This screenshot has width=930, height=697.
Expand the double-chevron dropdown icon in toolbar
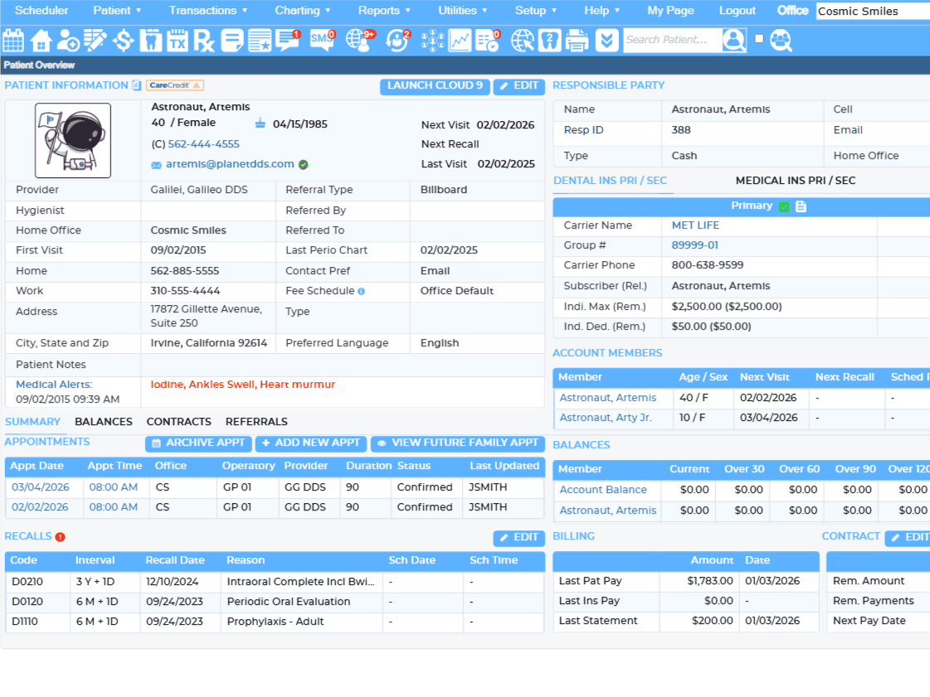tap(606, 40)
